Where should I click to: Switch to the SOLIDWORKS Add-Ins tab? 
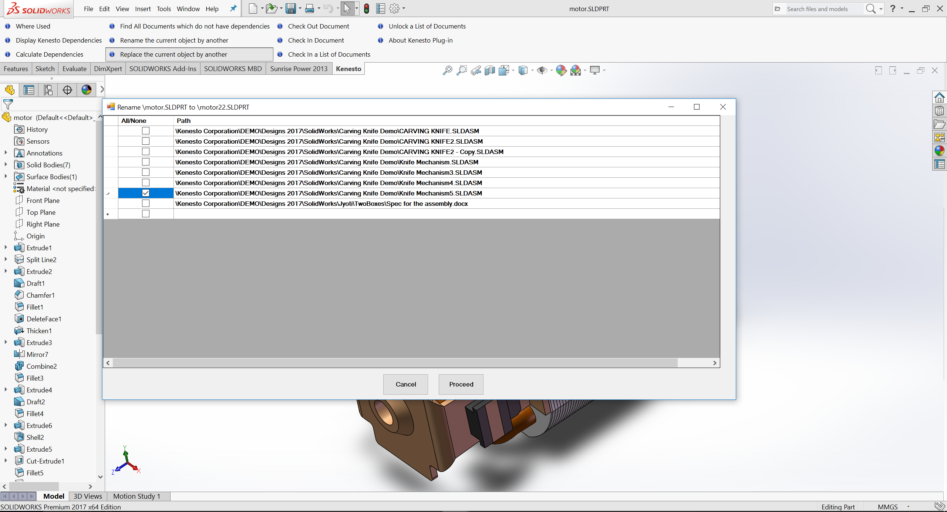163,69
